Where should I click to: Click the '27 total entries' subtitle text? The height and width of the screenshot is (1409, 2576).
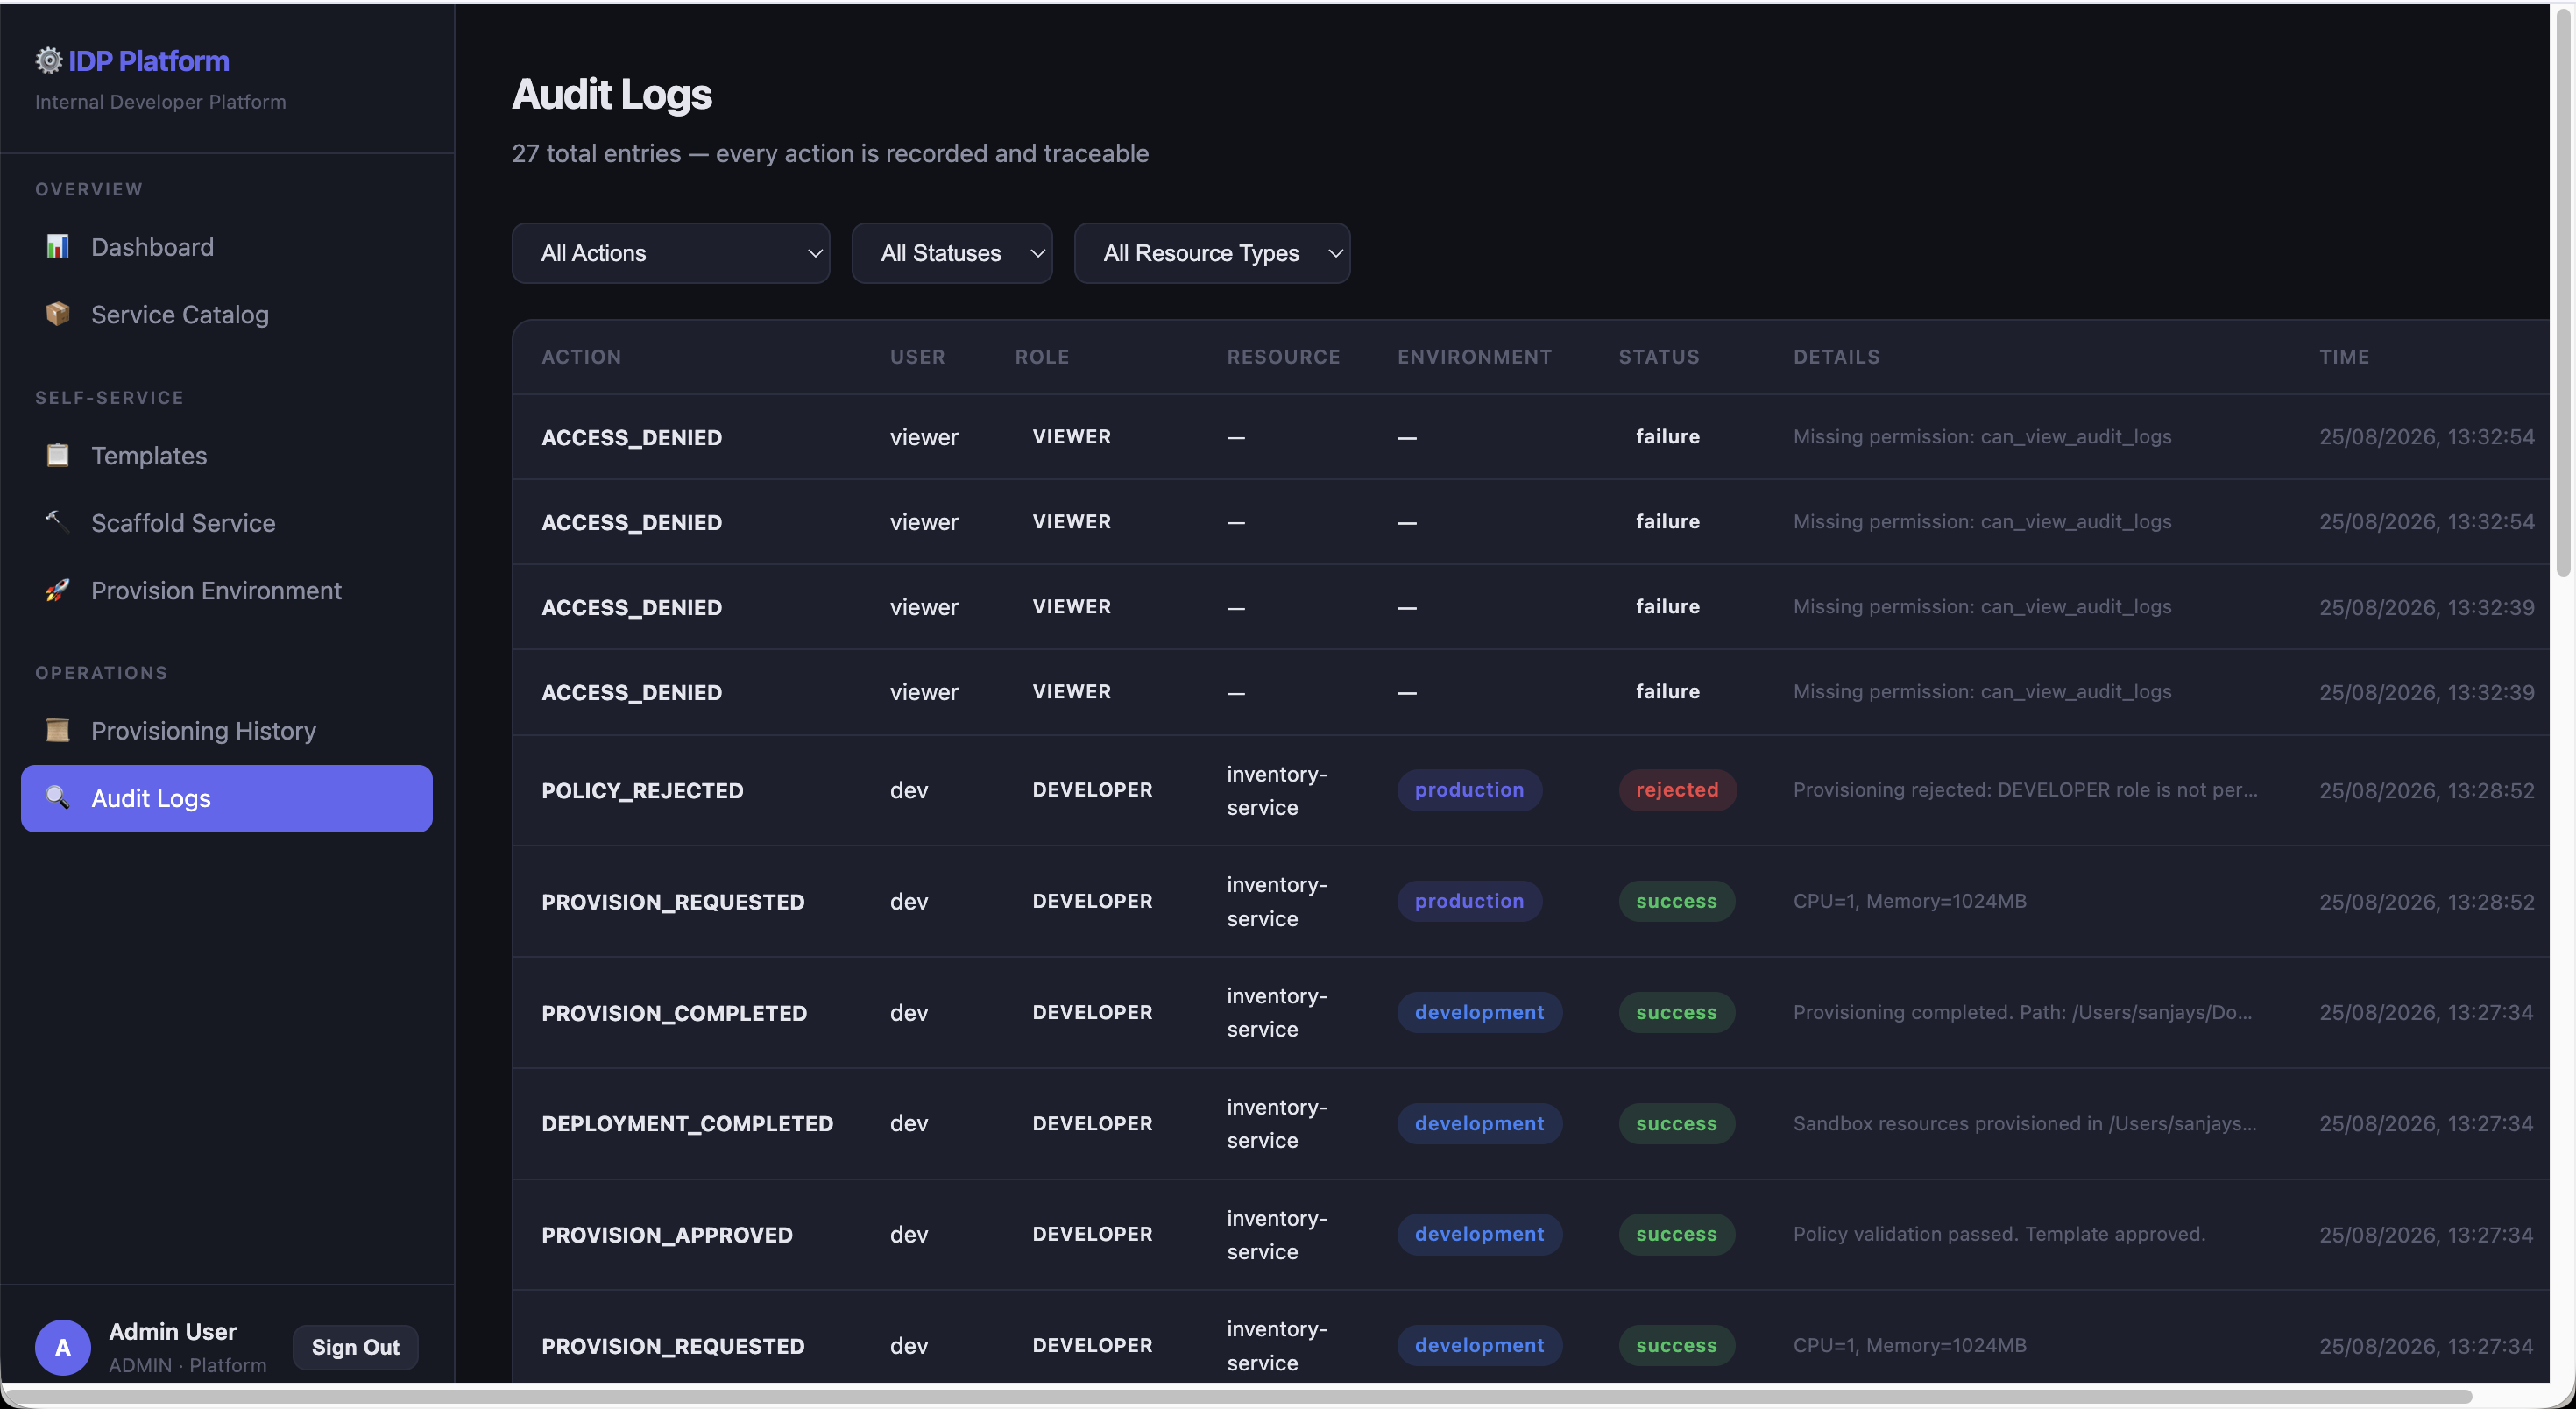pyautogui.click(x=830, y=153)
